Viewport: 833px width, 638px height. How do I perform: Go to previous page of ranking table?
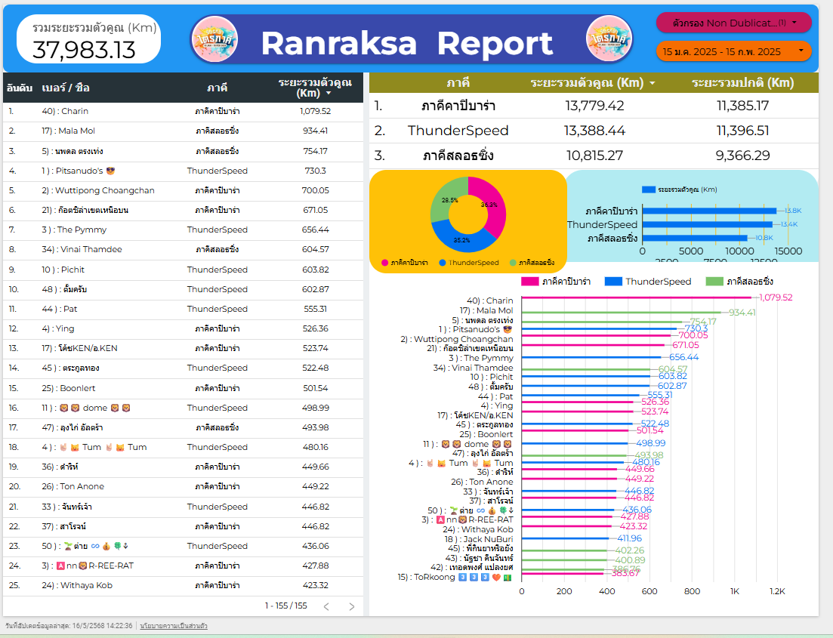pos(326,606)
